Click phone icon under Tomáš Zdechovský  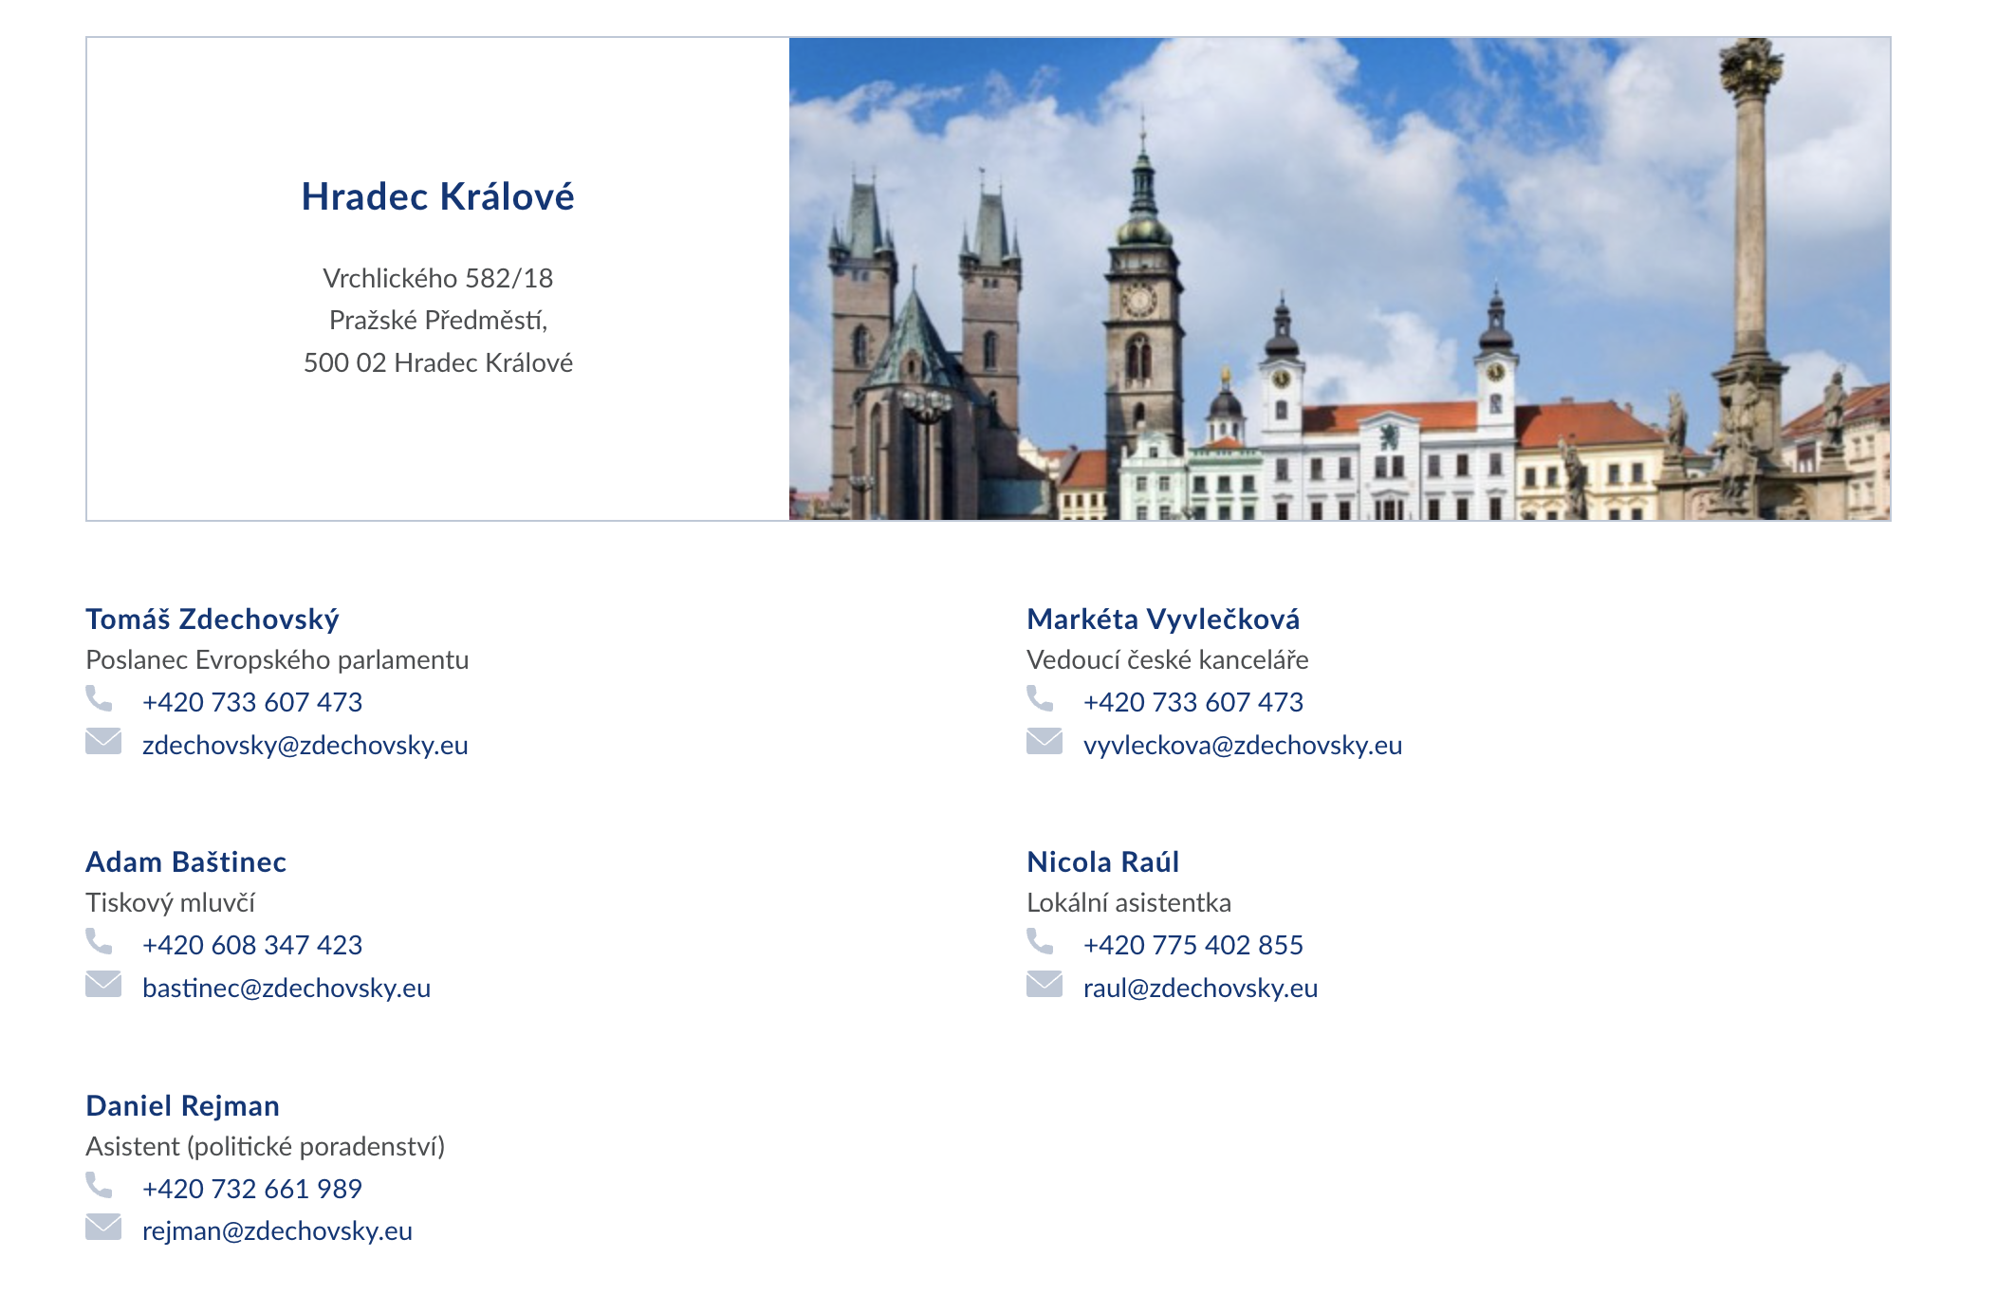click(99, 698)
